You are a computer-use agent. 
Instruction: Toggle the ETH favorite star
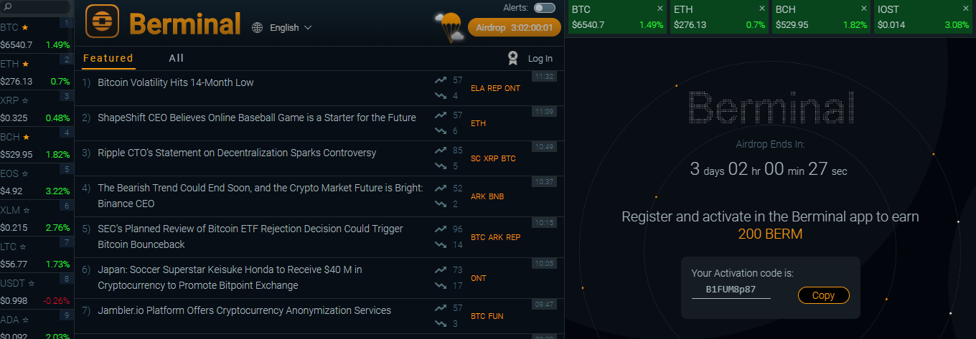pyautogui.click(x=25, y=64)
